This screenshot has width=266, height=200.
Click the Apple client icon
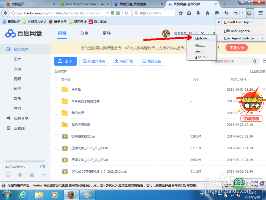click(32, 175)
